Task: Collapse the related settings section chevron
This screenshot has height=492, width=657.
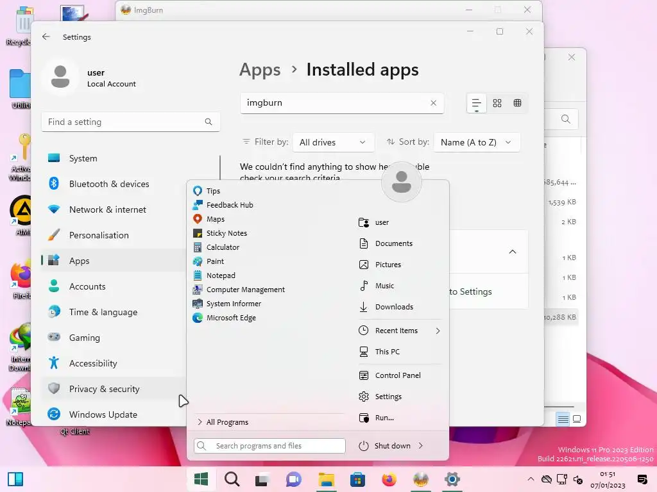Action: [x=513, y=251]
